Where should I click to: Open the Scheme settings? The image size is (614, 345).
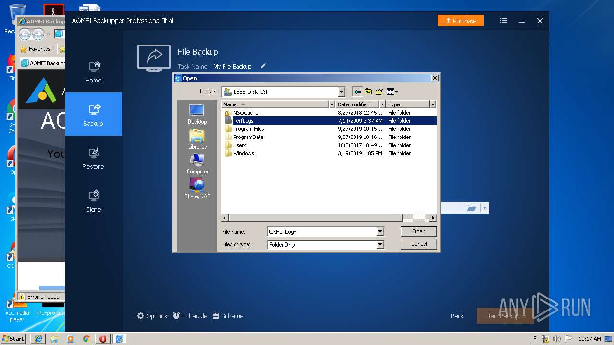pos(228,316)
